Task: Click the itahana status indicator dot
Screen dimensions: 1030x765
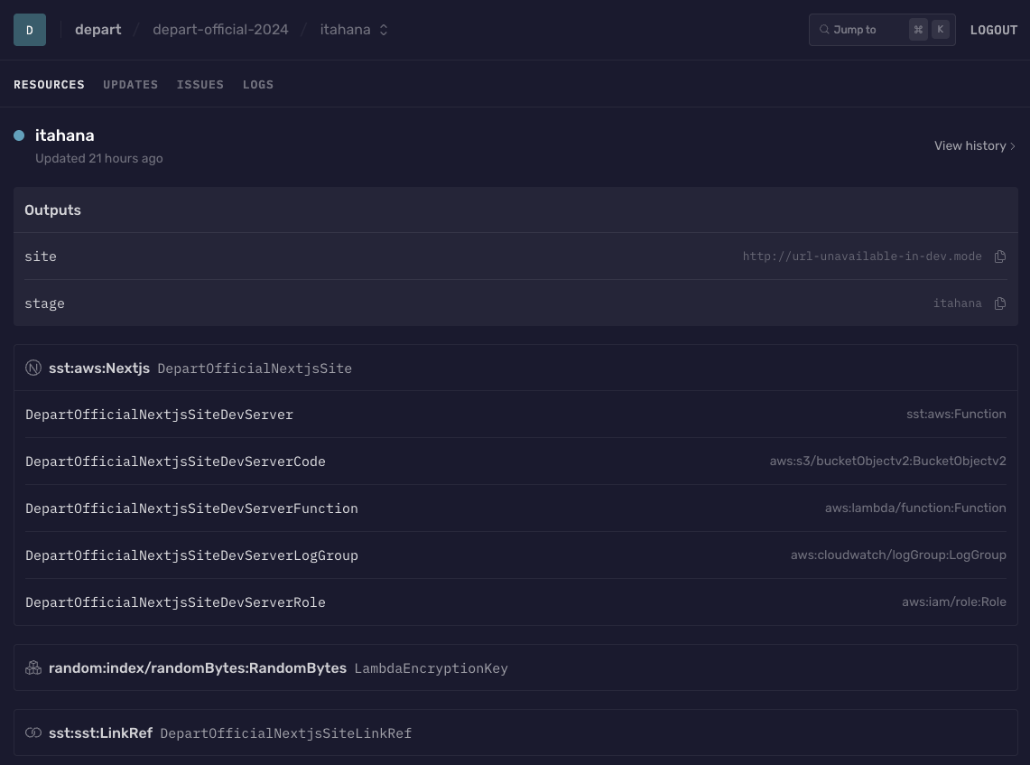Action: tap(19, 135)
